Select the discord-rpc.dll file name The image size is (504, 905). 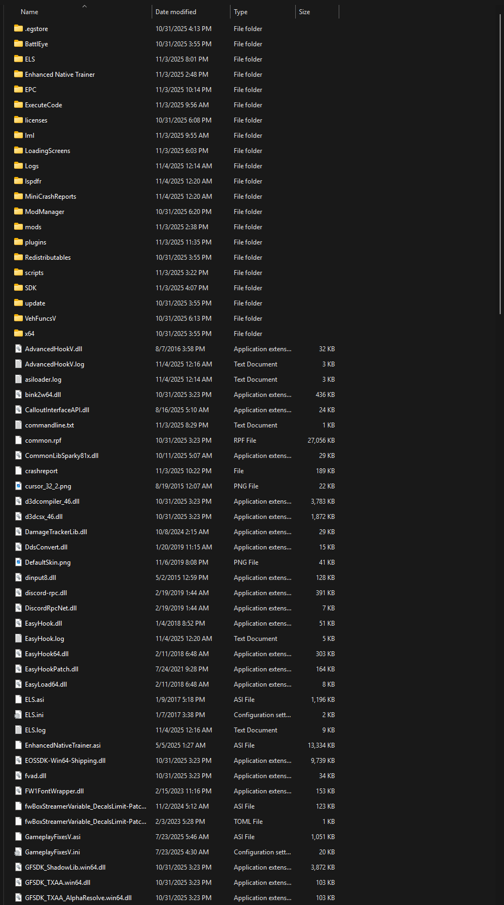tap(46, 593)
